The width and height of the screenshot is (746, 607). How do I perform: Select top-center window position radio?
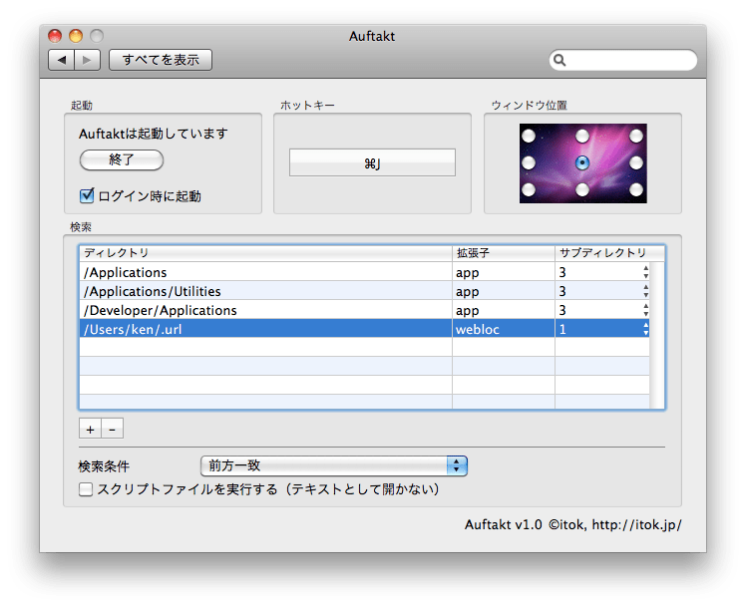coord(582,136)
